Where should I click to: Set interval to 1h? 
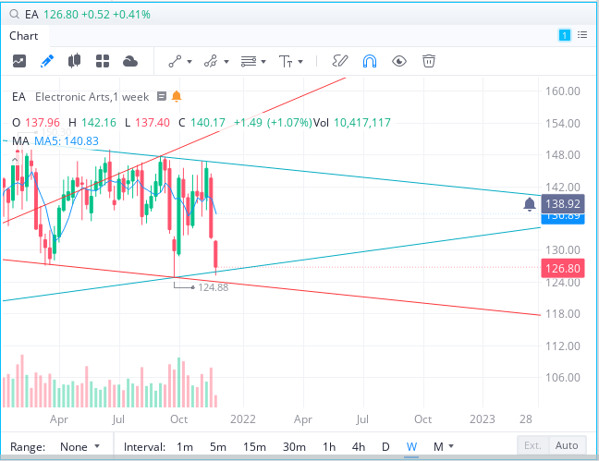click(x=329, y=446)
